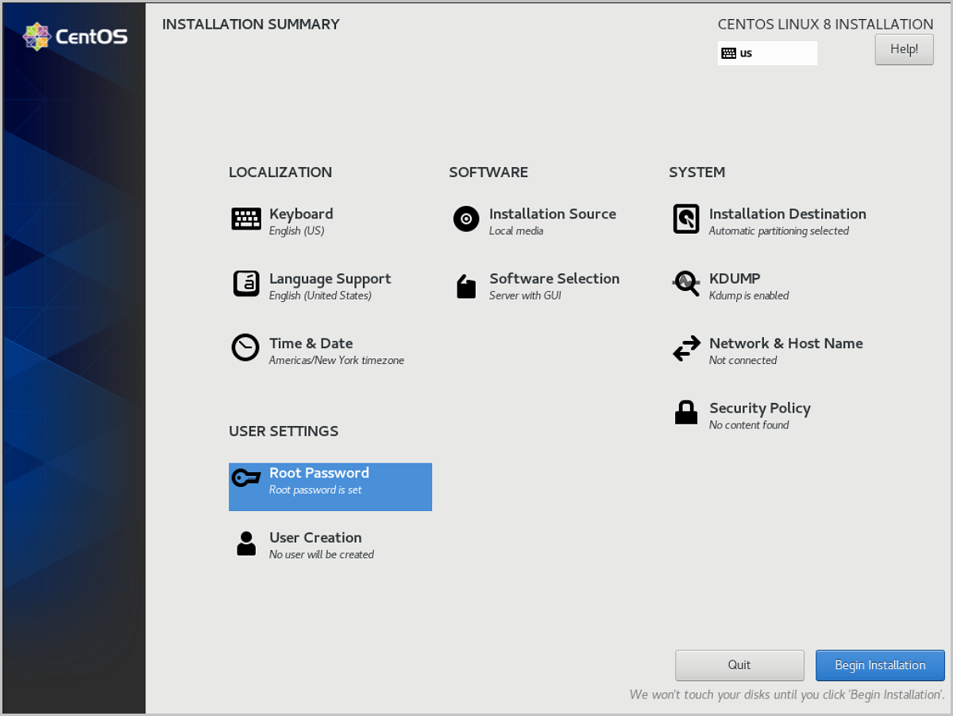This screenshot has width=953, height=716.
Task: Click the arrows icon for Network & Host Name
Action: [686, 349]
